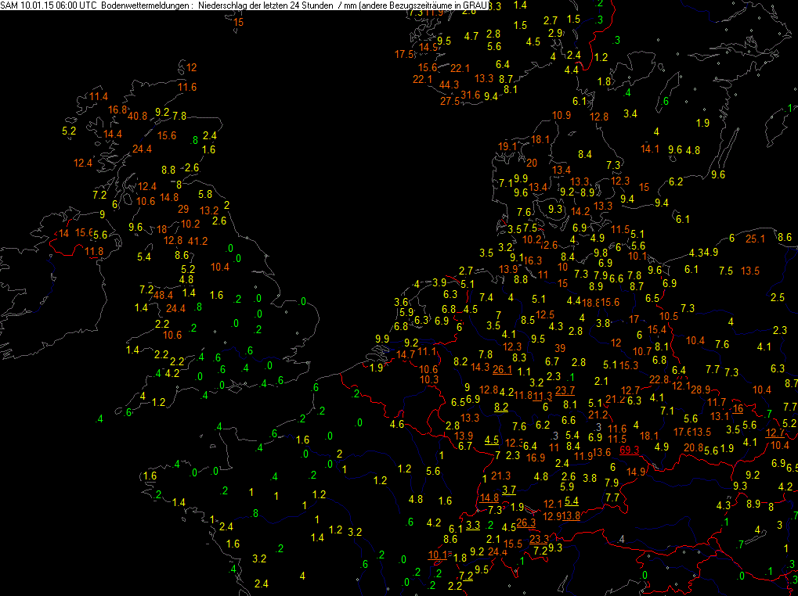Select the orange 48.4 reading in Wales
This screenshot has width=798, height=596.
(x=163, y=295)
